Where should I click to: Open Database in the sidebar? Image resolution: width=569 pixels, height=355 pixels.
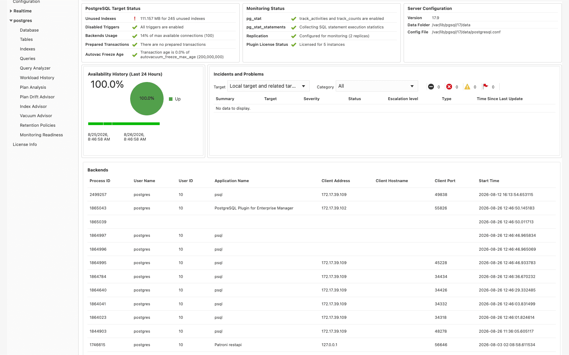point(29,30)
